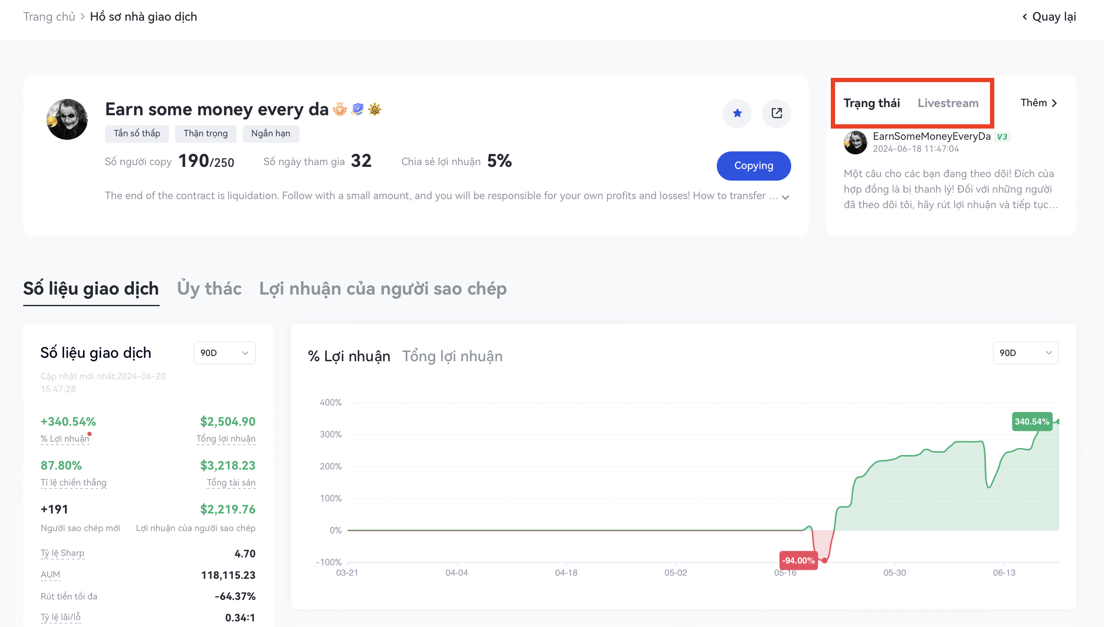Click the blue shield badge icon
The image size is (1104, 627).
click(357, 109)
